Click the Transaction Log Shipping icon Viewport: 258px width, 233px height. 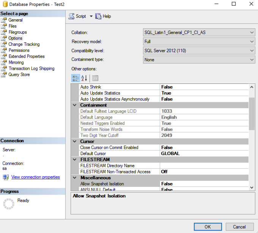4,68
